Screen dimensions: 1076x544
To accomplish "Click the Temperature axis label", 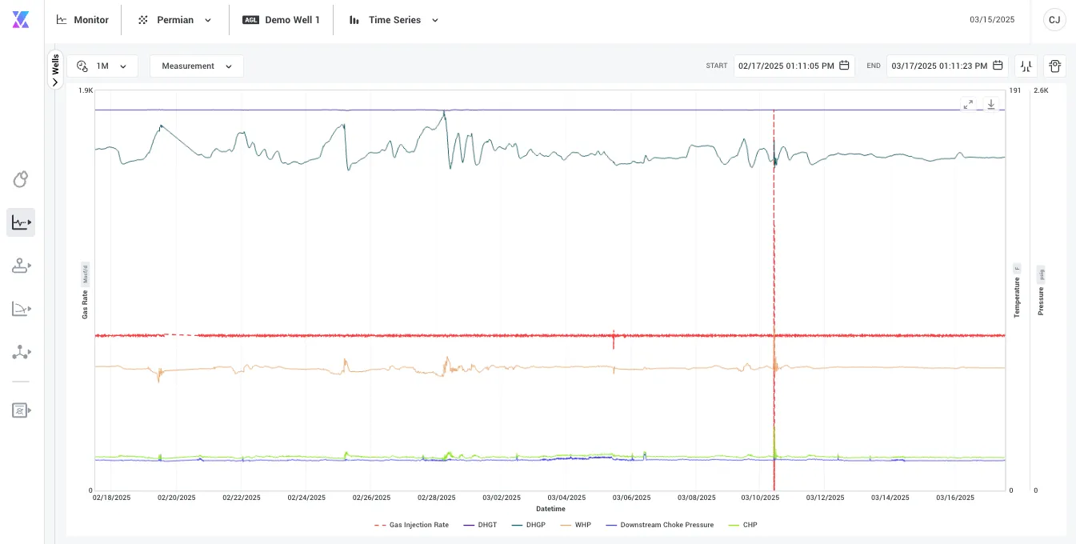I will point(1017,298).
